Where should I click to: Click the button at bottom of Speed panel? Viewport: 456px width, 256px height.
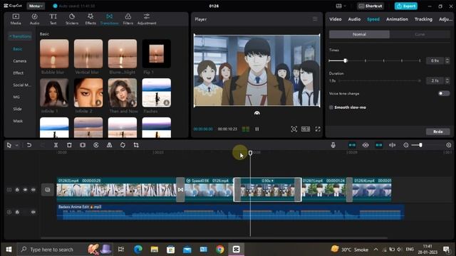point(438,132)
